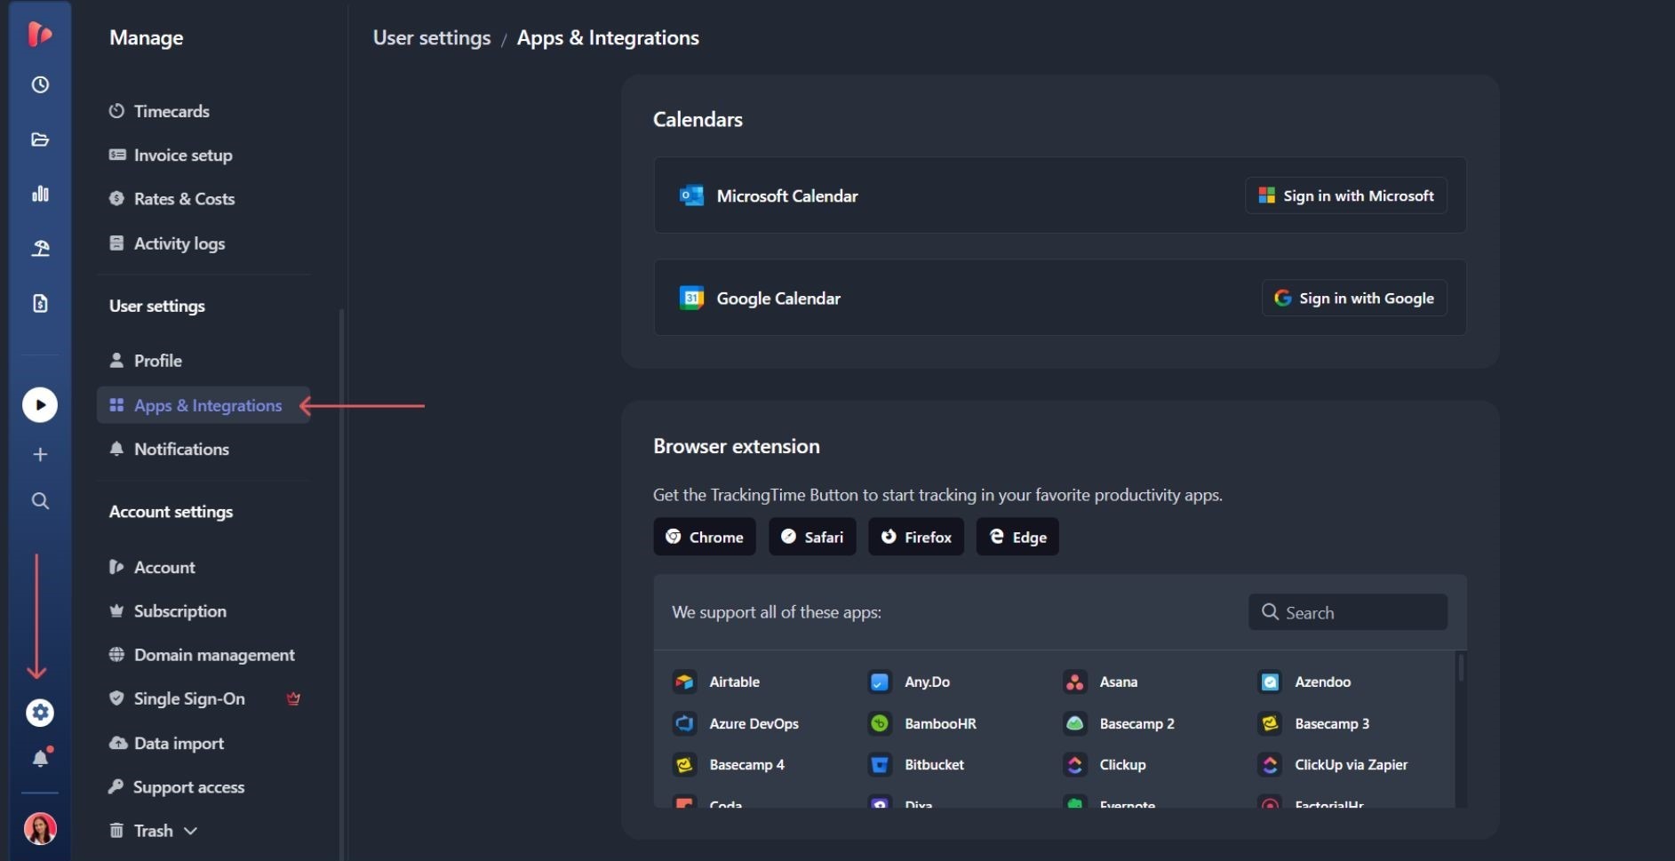
Task: Click the Google Calendar icon
Action: (x=691, y=298)
